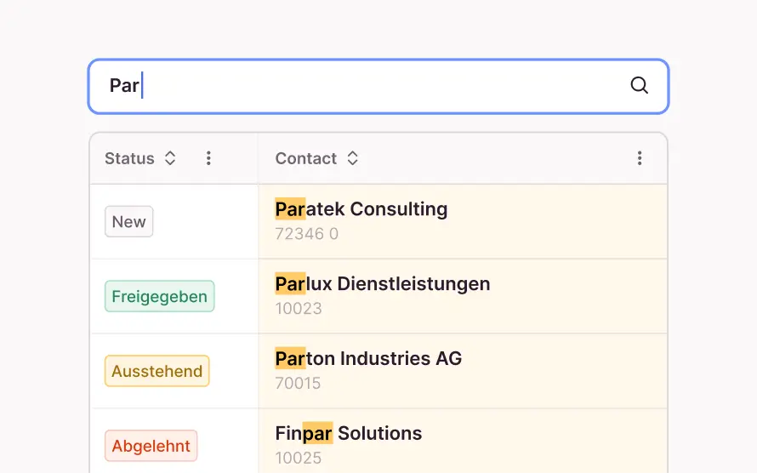Focus the search field containing "Par"
Image resolution: width=757 pixels, height=473 pixels.
366,86
